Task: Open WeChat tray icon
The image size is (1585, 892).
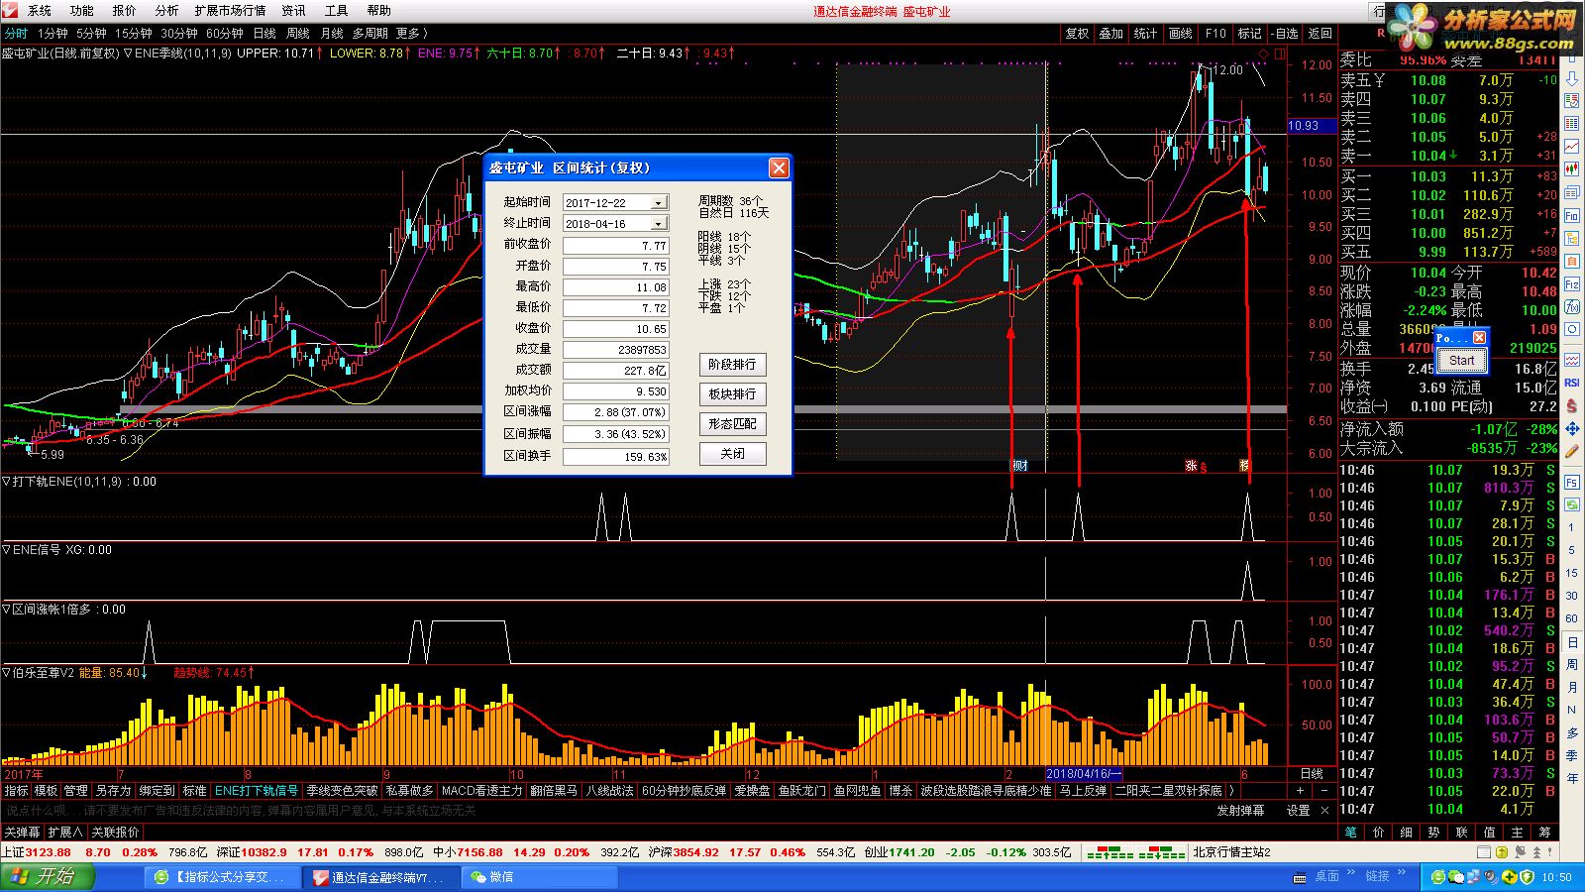Action: coord(1457,877)
